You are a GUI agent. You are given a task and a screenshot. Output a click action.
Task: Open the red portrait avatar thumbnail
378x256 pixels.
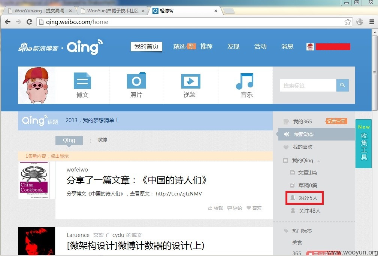pyautogui.click(x=36, y=241)
